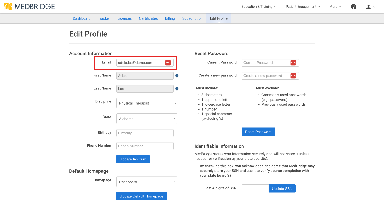Click the 'Must include:' text
The width and height of the screenshot is (384, 212).
pyautogui.click(x=207, y=88)
